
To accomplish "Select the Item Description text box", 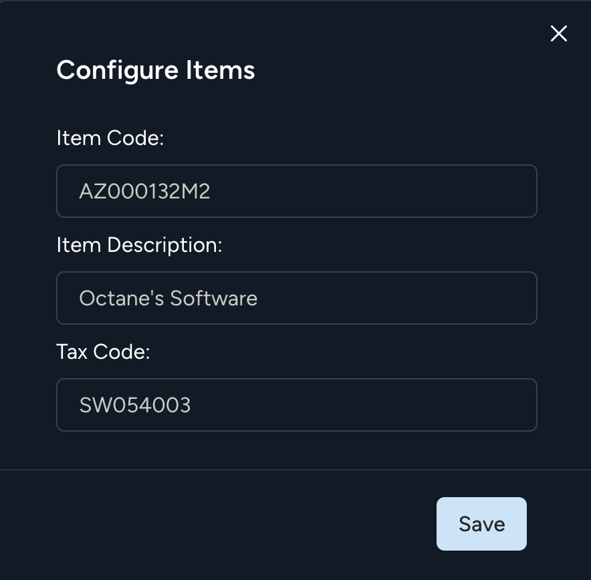I will pos(297,298).
